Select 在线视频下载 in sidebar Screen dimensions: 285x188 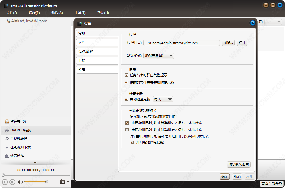(x=20, y=147)
